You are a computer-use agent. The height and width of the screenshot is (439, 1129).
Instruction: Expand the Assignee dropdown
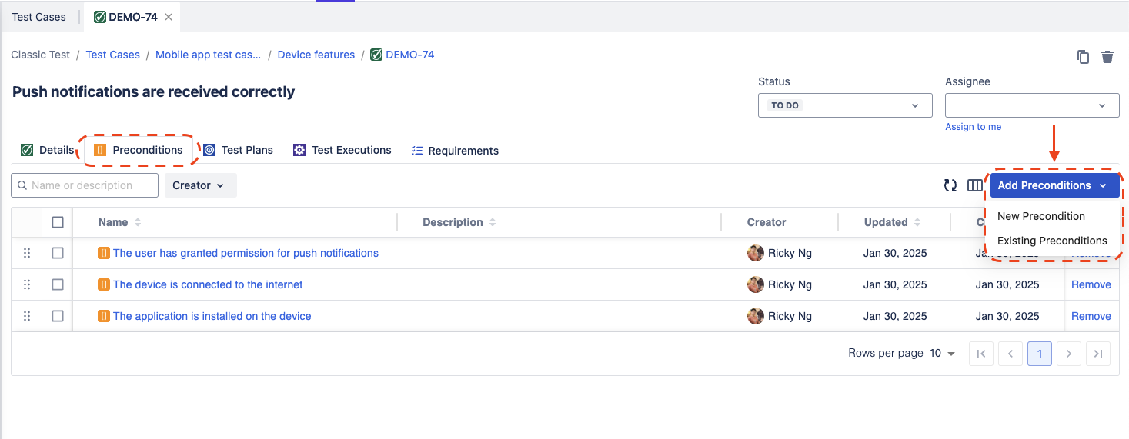1031,105
